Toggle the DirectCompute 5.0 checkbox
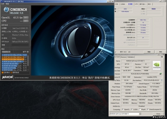This screenshot has width=167, height=119. tap(148, 109)
